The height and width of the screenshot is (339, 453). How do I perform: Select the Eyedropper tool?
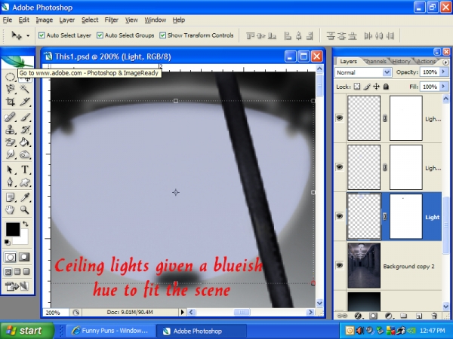pos(25,197)
